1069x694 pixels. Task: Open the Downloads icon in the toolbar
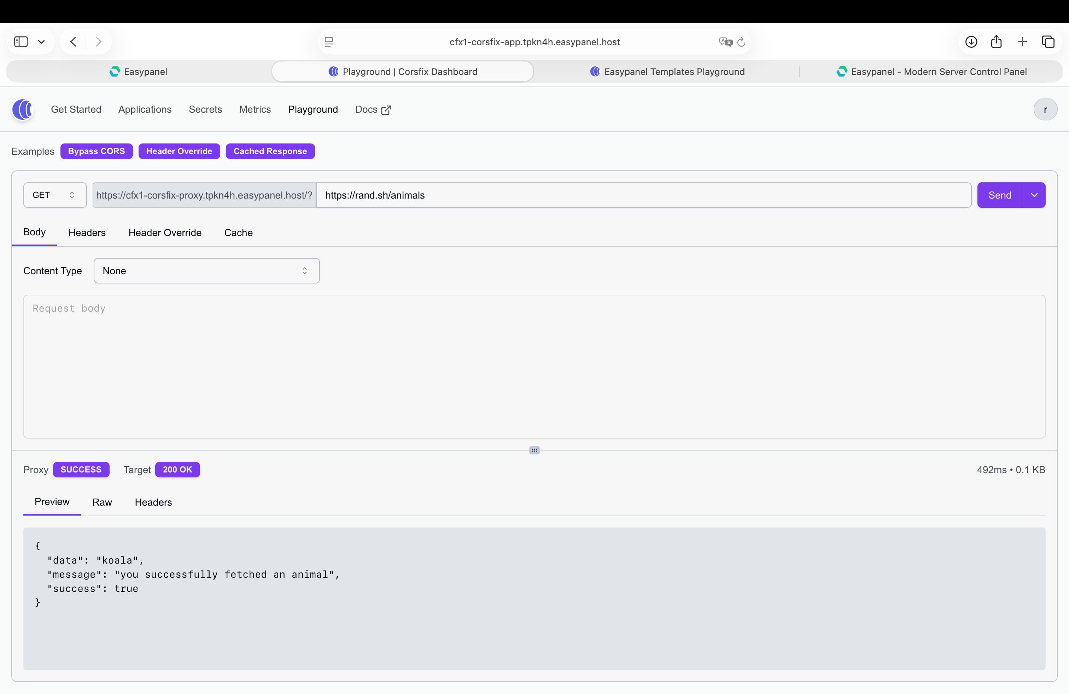click(x=971, y=41)
